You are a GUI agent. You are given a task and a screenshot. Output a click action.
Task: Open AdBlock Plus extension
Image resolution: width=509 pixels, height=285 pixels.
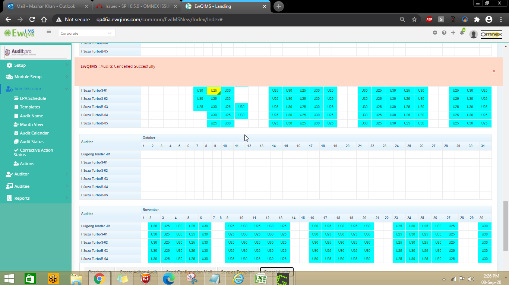pyautogui.click(x=429, y=19)
